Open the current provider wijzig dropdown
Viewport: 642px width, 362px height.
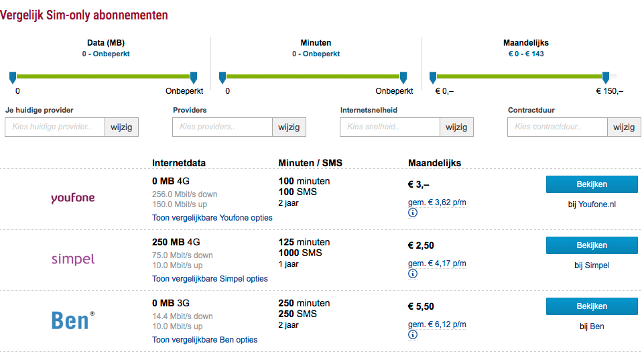coord(121,127)
